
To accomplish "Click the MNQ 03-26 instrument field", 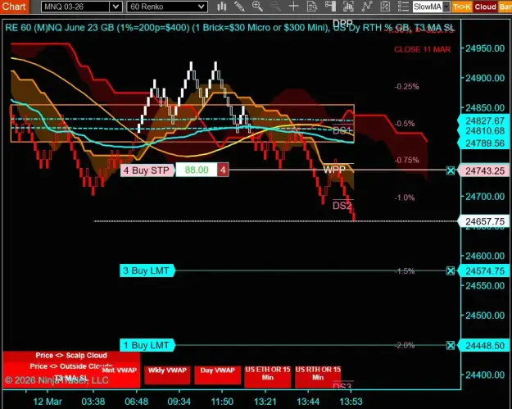I will 75,7.
